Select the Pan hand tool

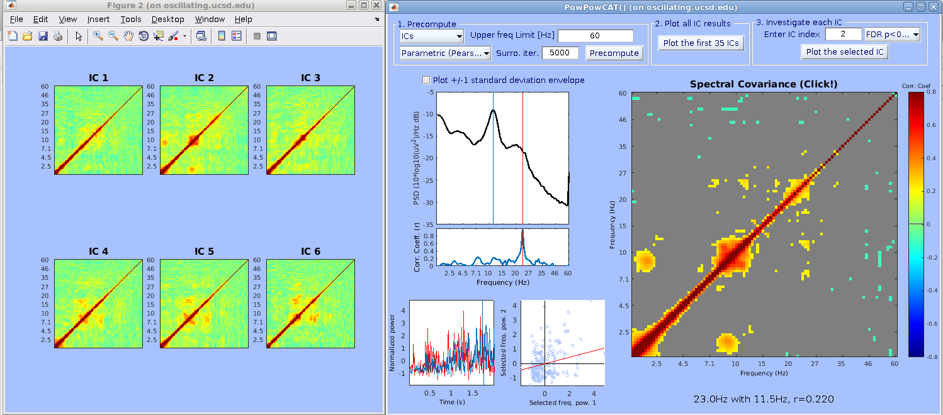[x=128, y=36]
